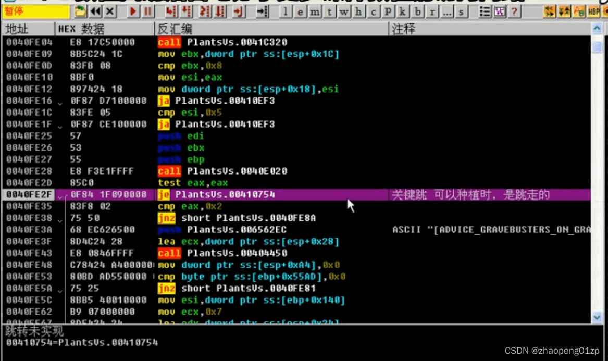Click the orange four-arrows plugin icon
The height and width of the screenshot is (361, 608).
(x=549, y=11)
